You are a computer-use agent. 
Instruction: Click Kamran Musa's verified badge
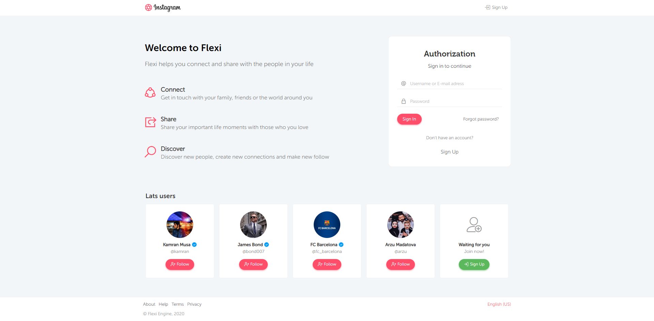[194, 244]
